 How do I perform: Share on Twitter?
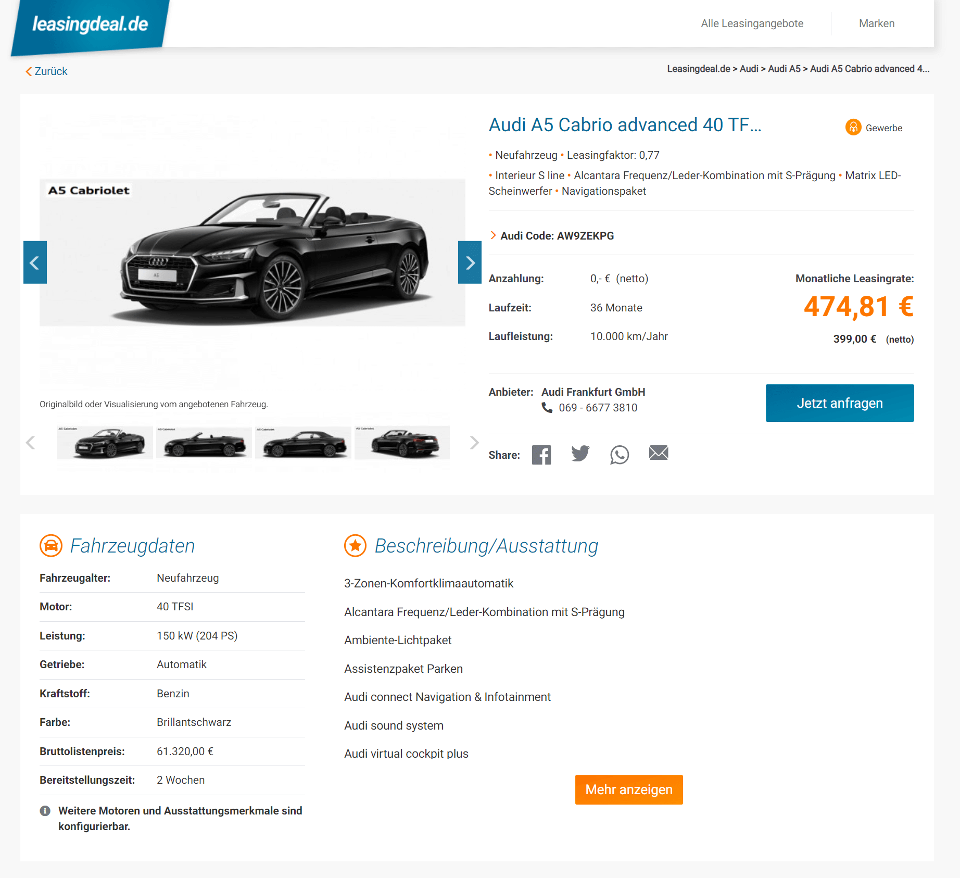pyautogui.click(x=580, y=454)
